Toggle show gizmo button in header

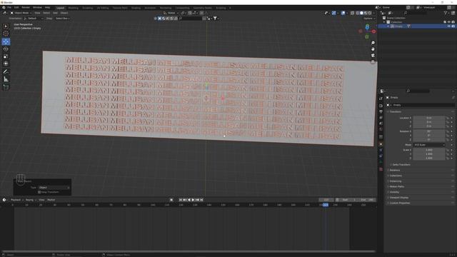click(x=334, y=13)
